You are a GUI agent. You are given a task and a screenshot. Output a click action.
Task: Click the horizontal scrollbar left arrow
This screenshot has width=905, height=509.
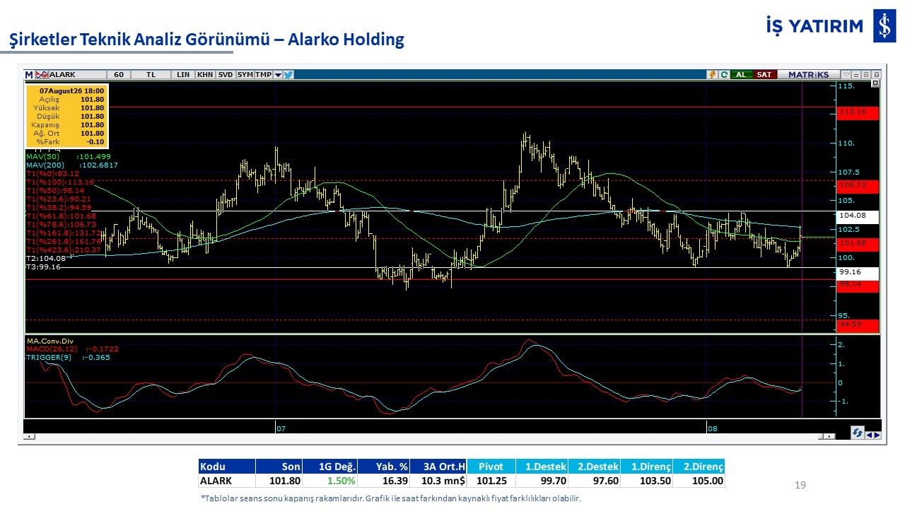pyautogui.click(x=29, y=437)
